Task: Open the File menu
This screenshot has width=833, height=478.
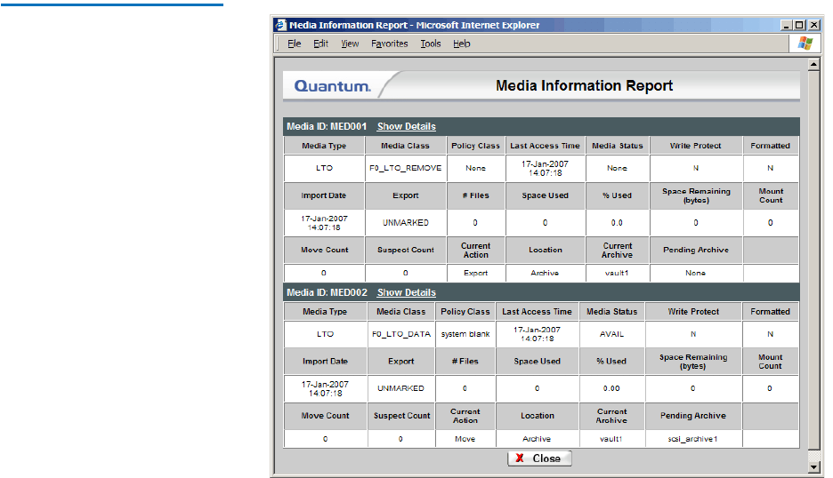Action: pyautogui.click(x=294, y=44)
